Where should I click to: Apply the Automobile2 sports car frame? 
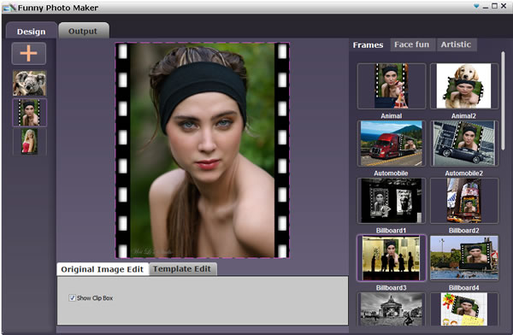464,144
